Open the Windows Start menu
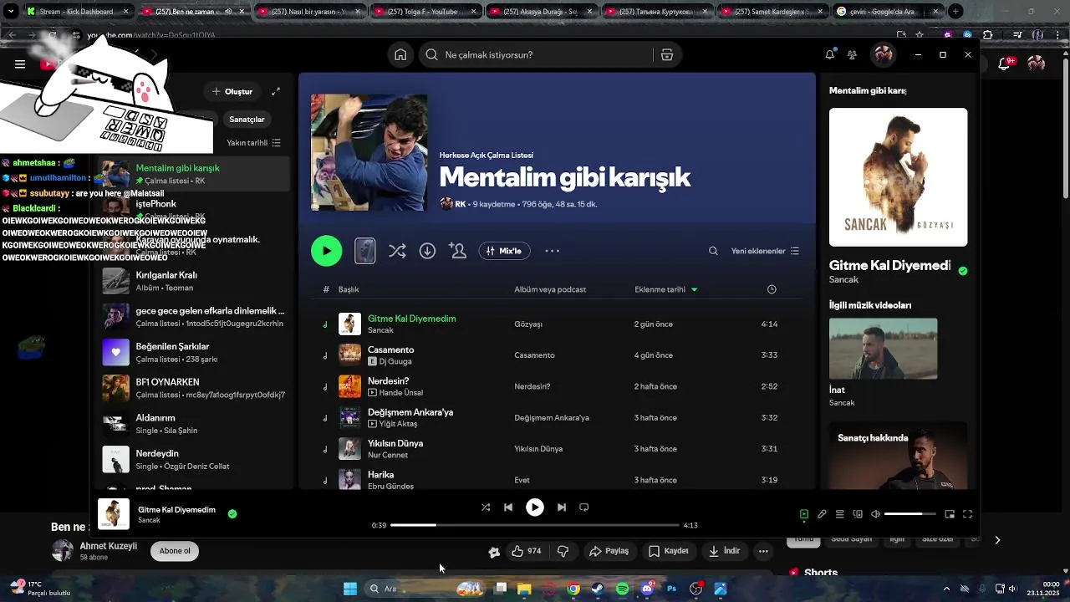1070x602 pixels. click(x=350, y=589)
